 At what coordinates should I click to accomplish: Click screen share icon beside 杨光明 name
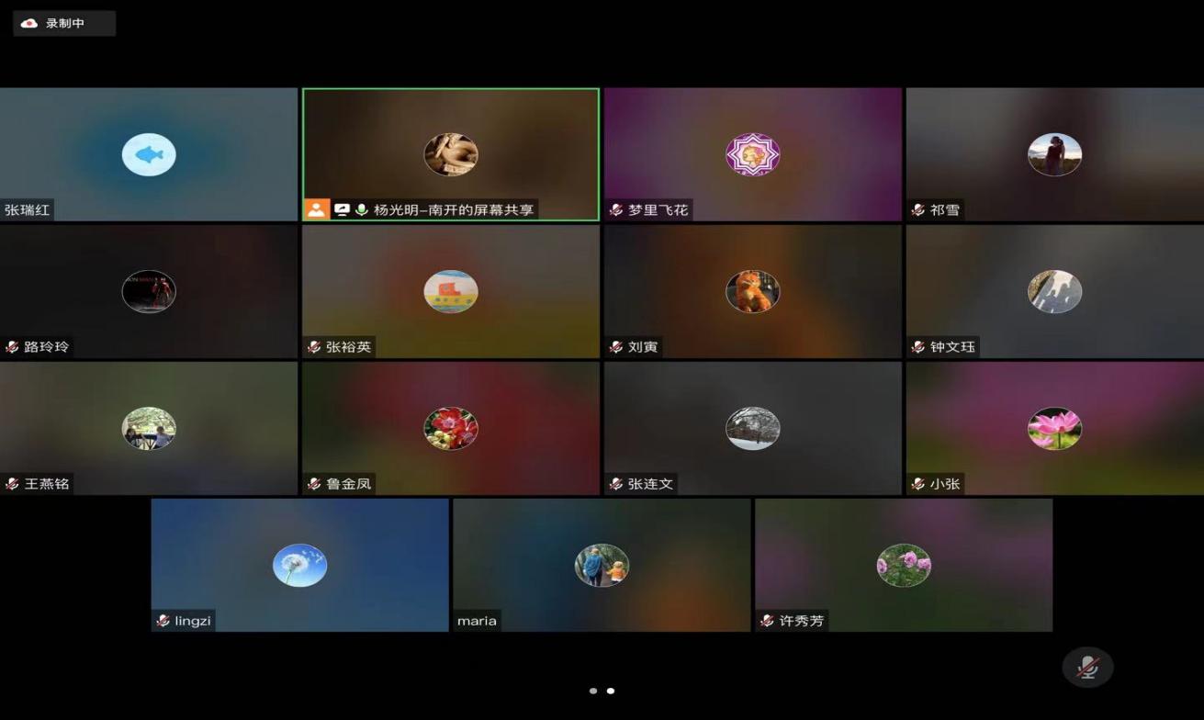[x=342, y=209]
